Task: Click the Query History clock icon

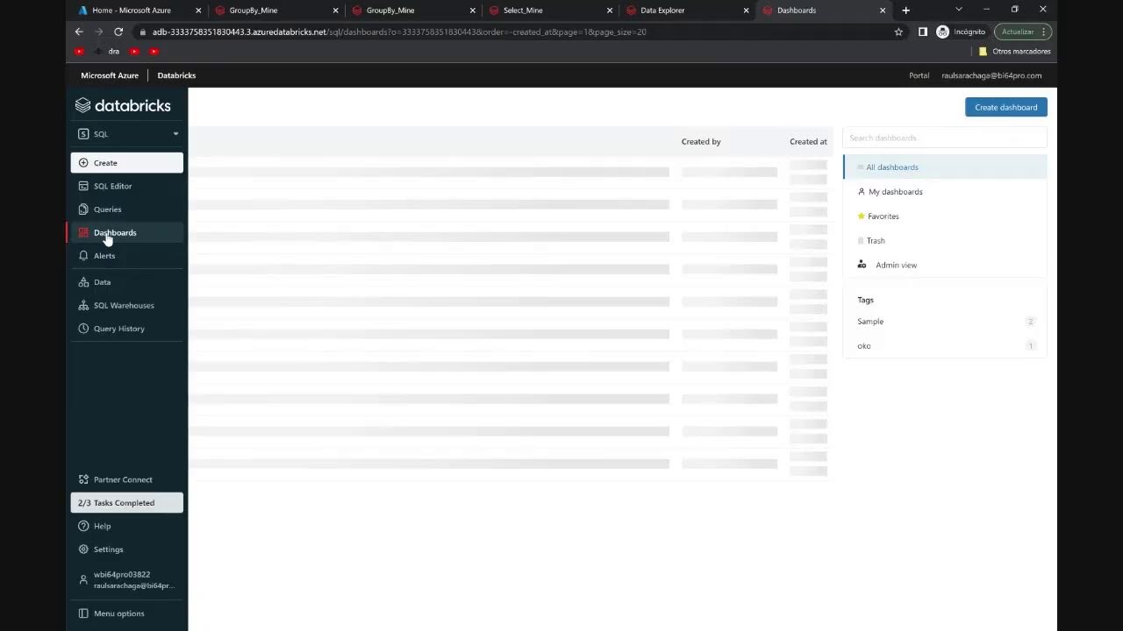Action: tap(83, 329)
